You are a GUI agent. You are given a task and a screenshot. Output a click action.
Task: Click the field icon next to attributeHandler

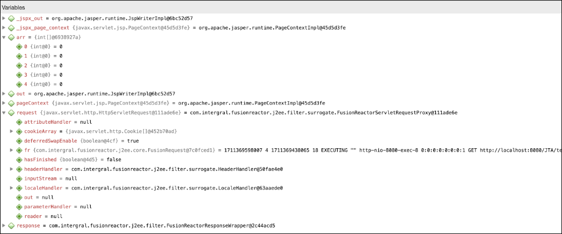click(x=19, y=122)
